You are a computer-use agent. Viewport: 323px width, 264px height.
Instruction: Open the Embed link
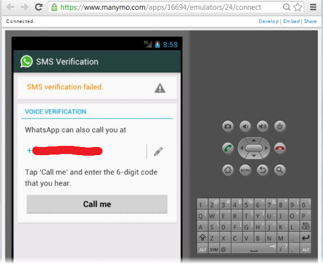(x=291, y=21)
